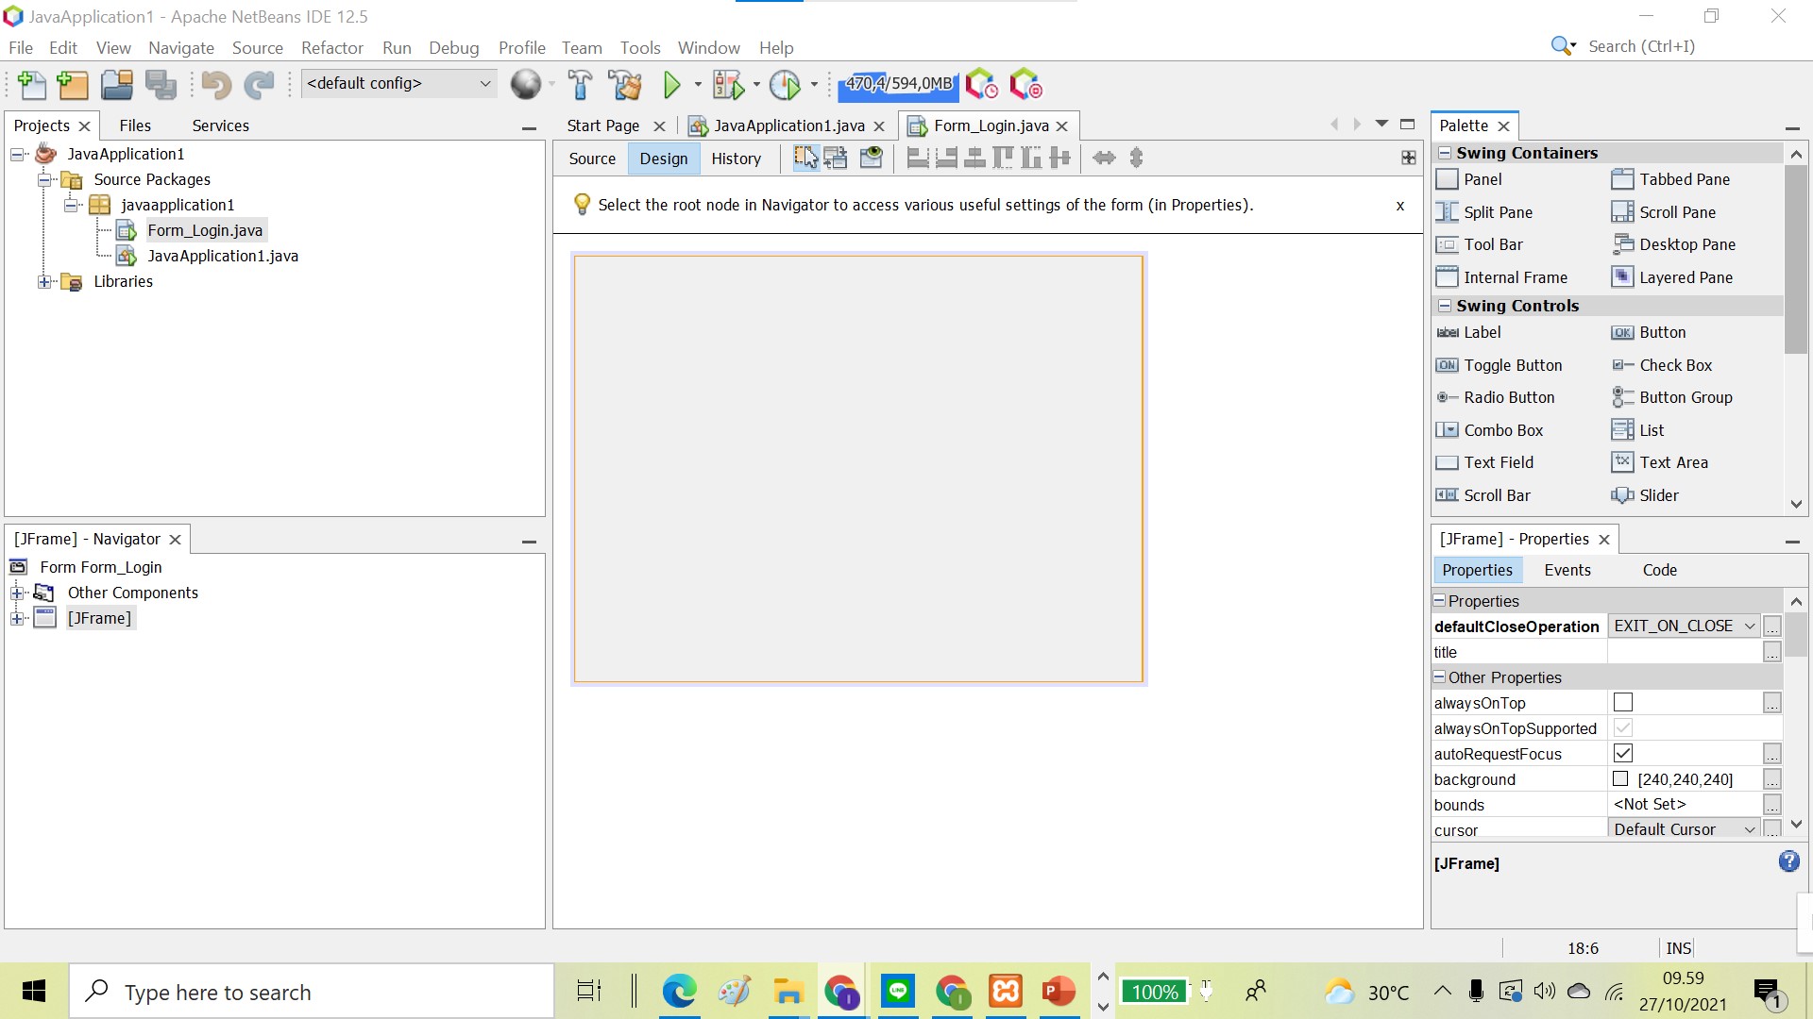Image resolution: width=1813 pixels, height=1019 pixels.
Task: Click the Clean and Build Project broom icon
Action: click(625, 85)
